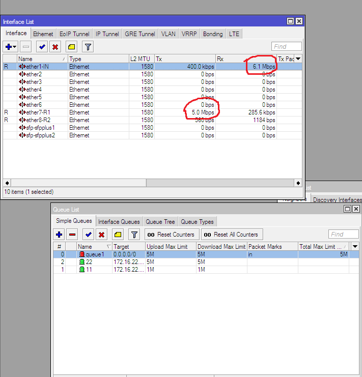Switch to the VRRP tab

(189, 34)
